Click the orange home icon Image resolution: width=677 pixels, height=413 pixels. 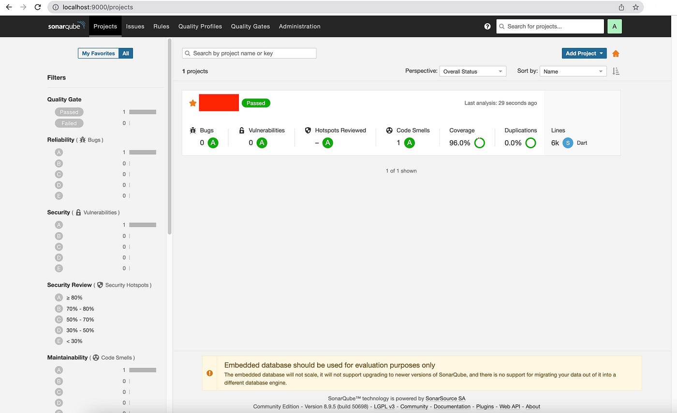click(616, 54)
